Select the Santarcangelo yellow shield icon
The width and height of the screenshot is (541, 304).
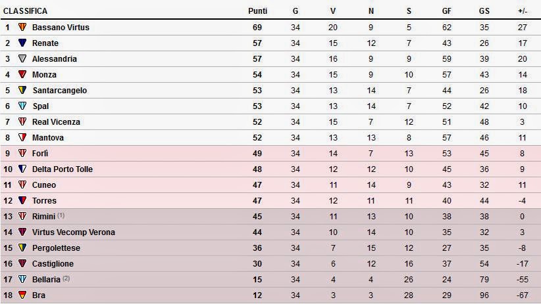(22, 90)
